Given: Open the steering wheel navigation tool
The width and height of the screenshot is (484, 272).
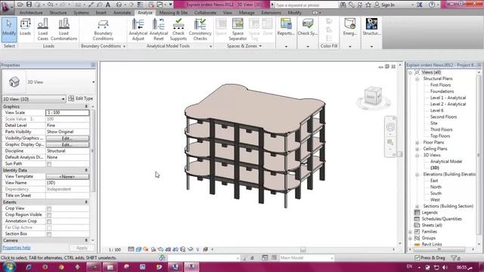Looking at the screenshot, I should point(390,127).
